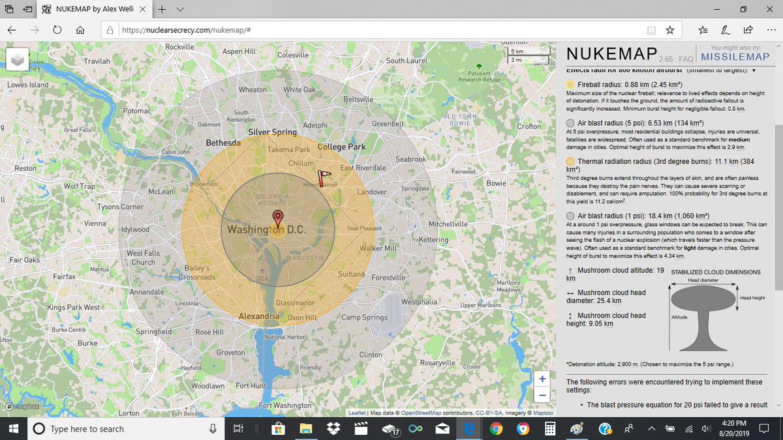Zoom out on the map
The height and width of the screenshot is (440, 783).
(x=542, y=395)
